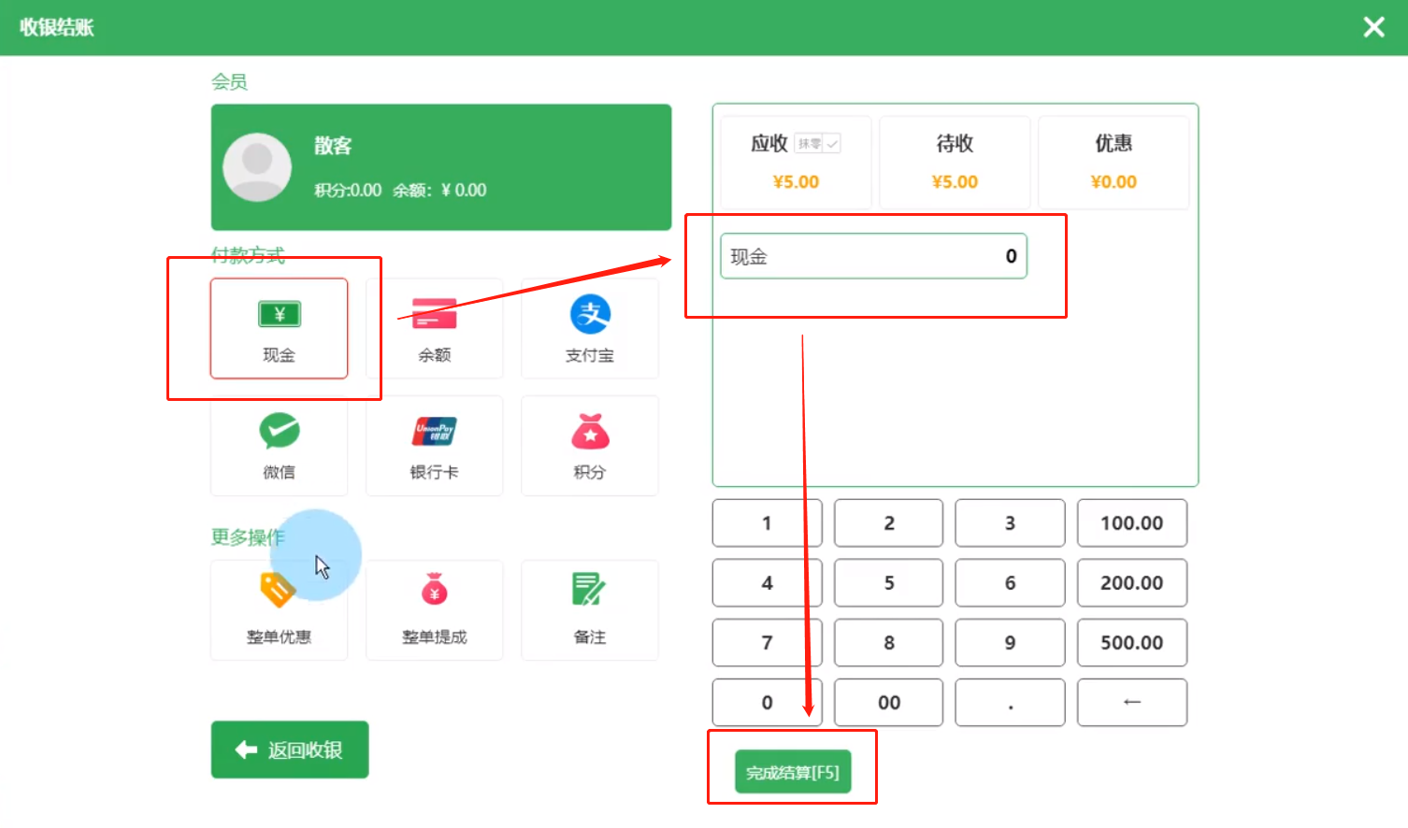Click the walk-in customer (散客) avatar

point(257,166)
